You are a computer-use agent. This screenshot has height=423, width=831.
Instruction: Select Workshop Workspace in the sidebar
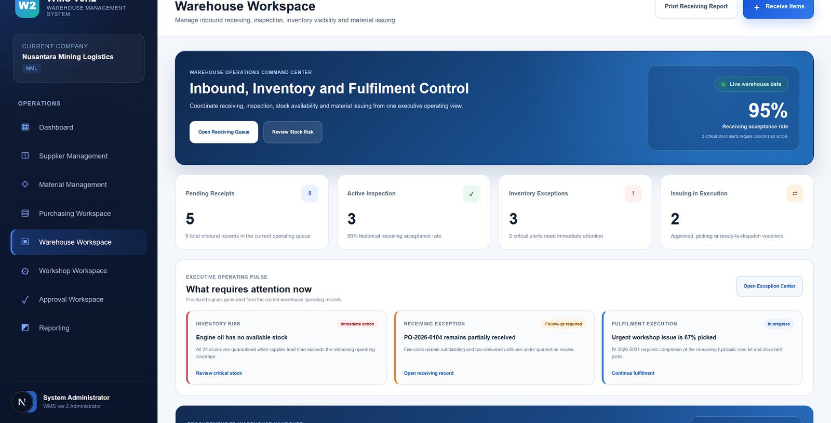[x=79, y=271]
